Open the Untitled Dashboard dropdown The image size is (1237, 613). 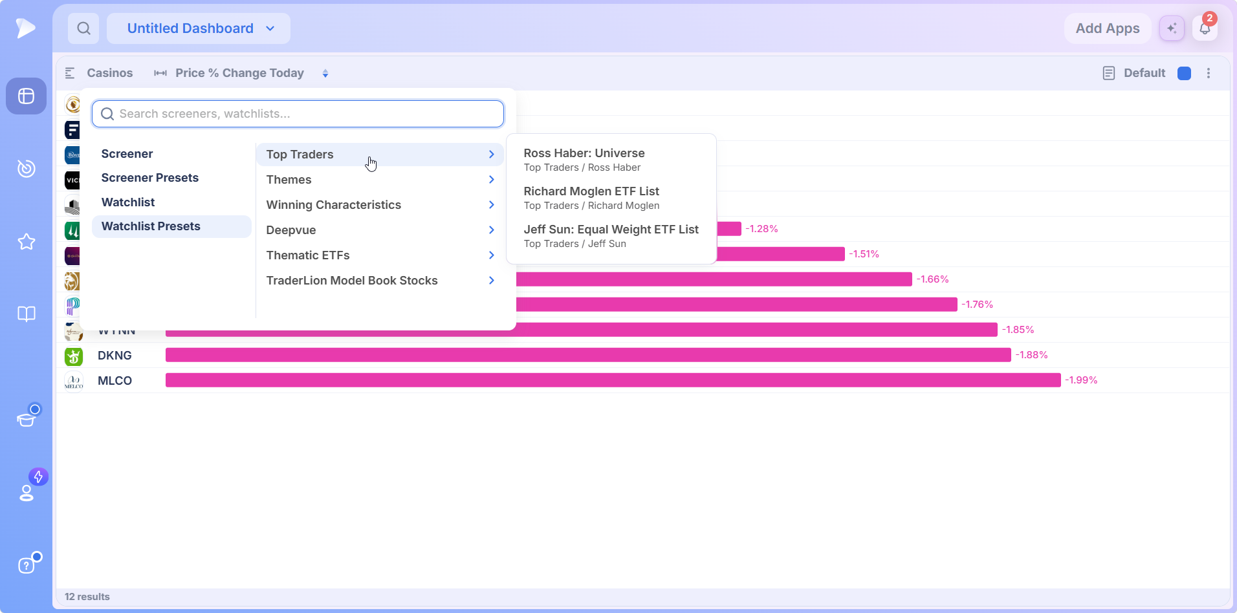point(199,28)
